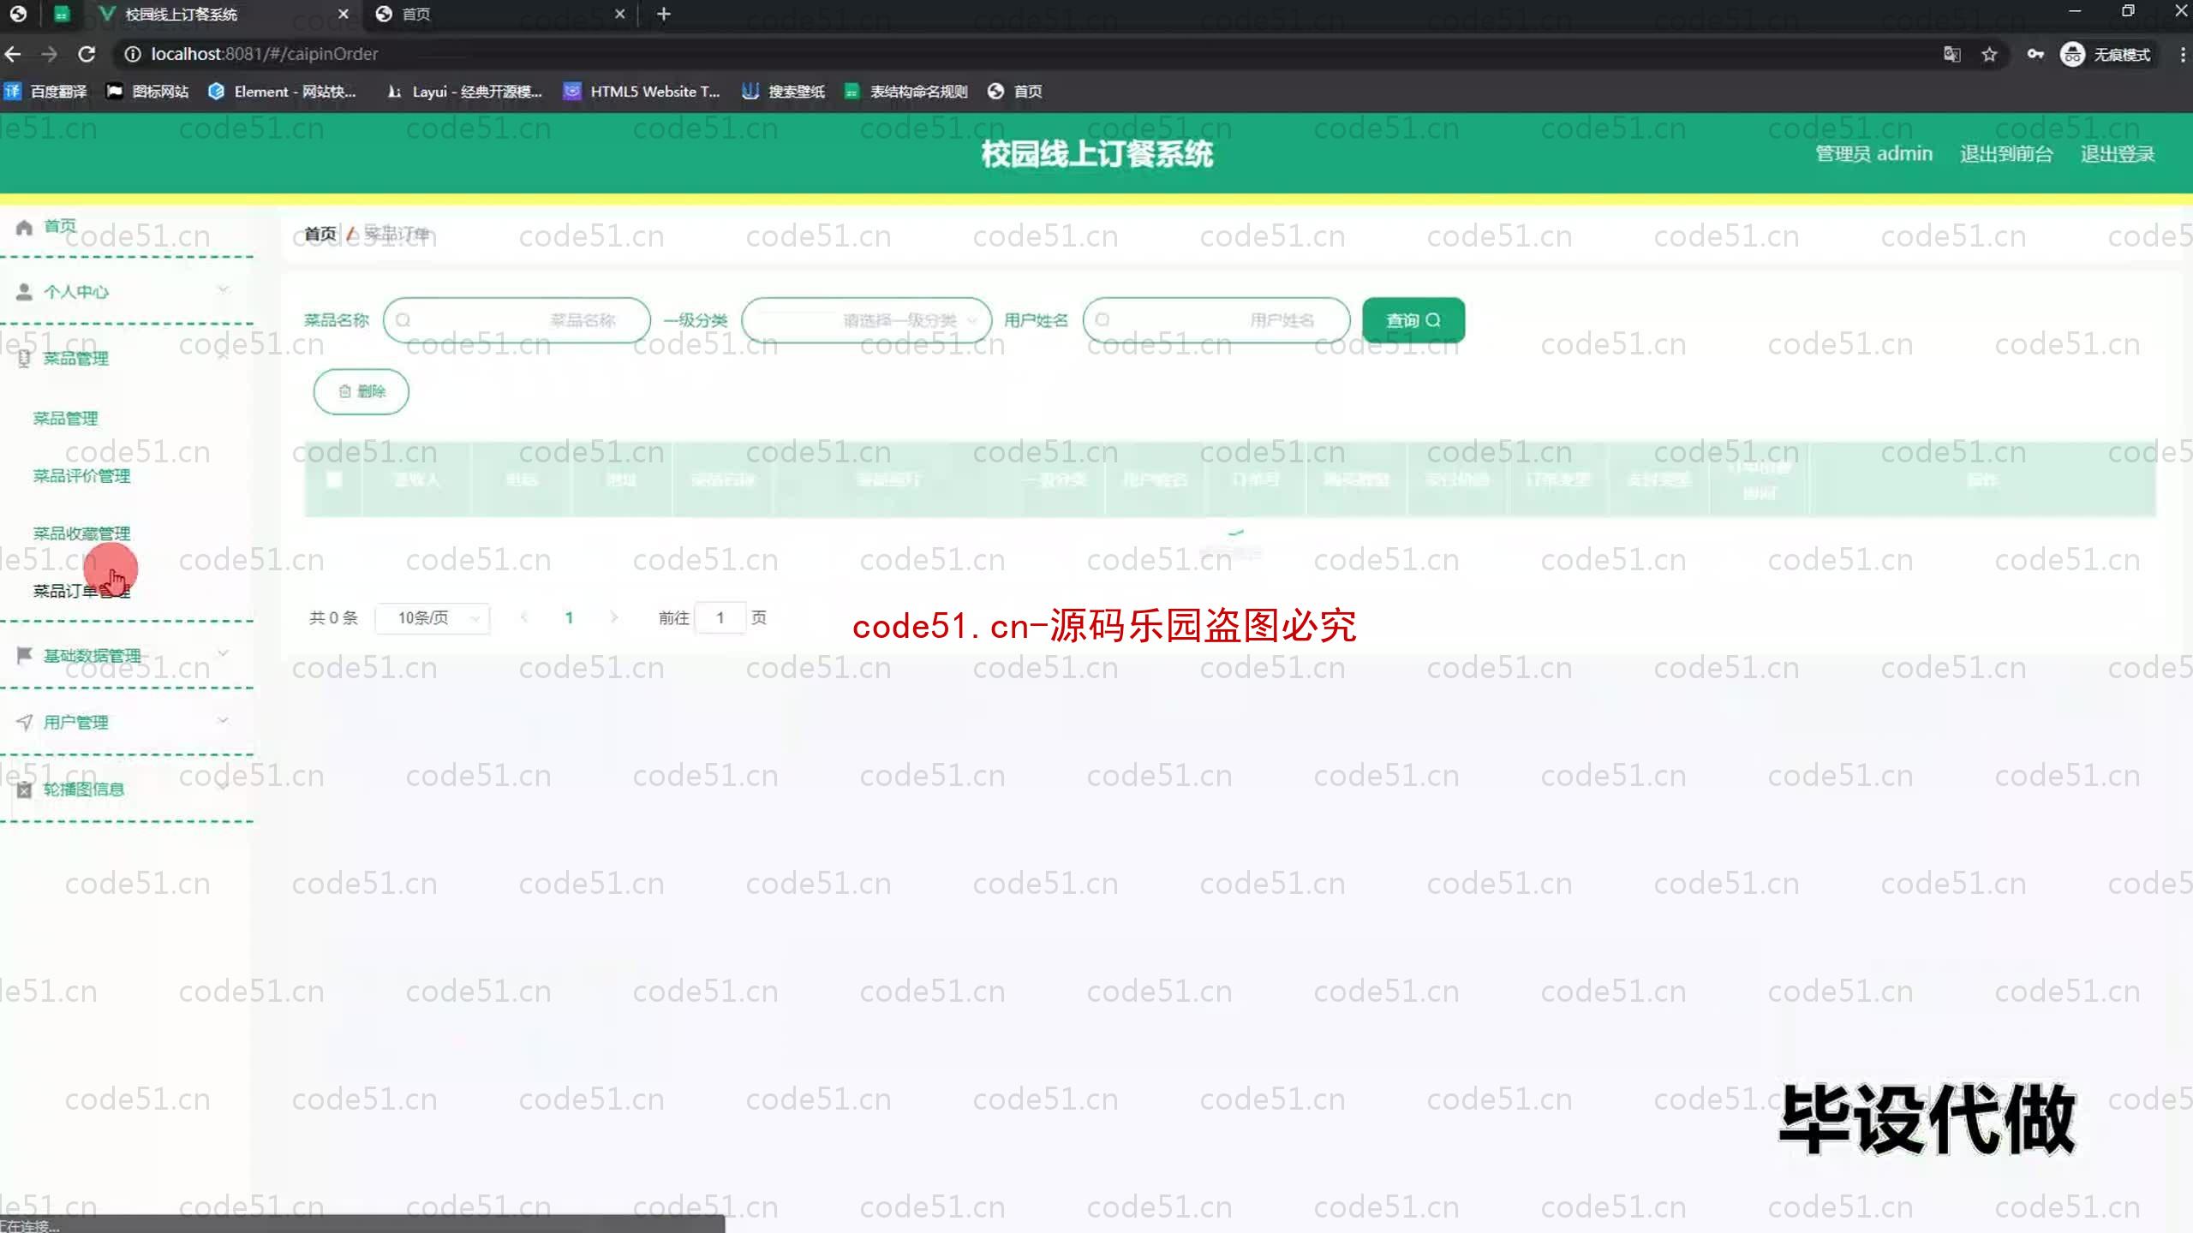This screenshot has width=2193, height=1233.
Task: Click the 查询 search button
Action: 1413,320
